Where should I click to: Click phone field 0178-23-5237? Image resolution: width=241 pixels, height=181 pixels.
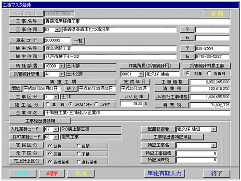(x=213, y=56)
